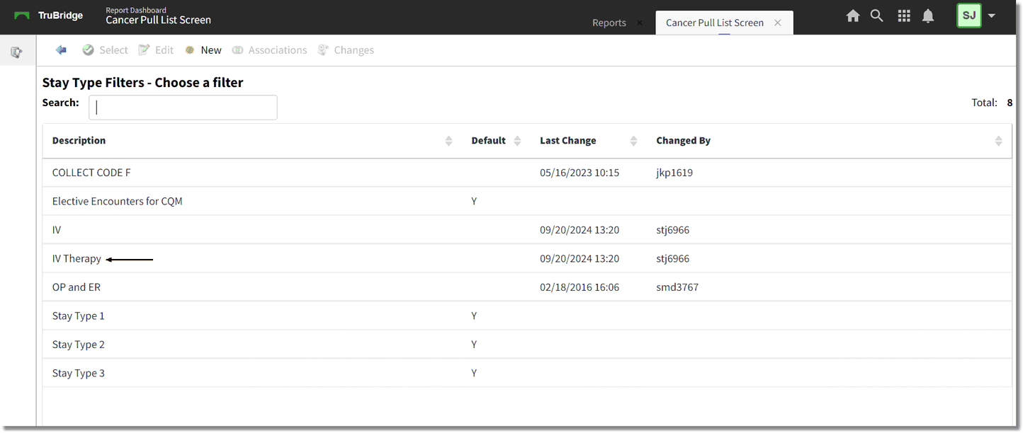Screen dimensions: 1023x433
Task: Select the OP and ER filter
Action: 527,287
